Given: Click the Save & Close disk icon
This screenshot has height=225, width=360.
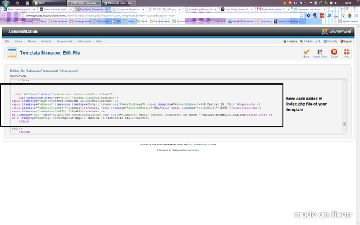Looking at the screenshot, I should point(320,52).
